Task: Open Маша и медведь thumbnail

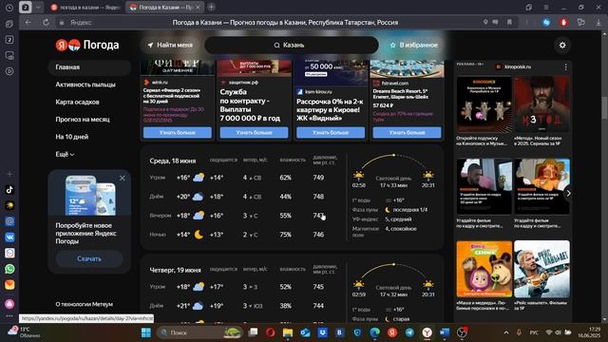Action: pyautogui.click(x=484, y=269)
